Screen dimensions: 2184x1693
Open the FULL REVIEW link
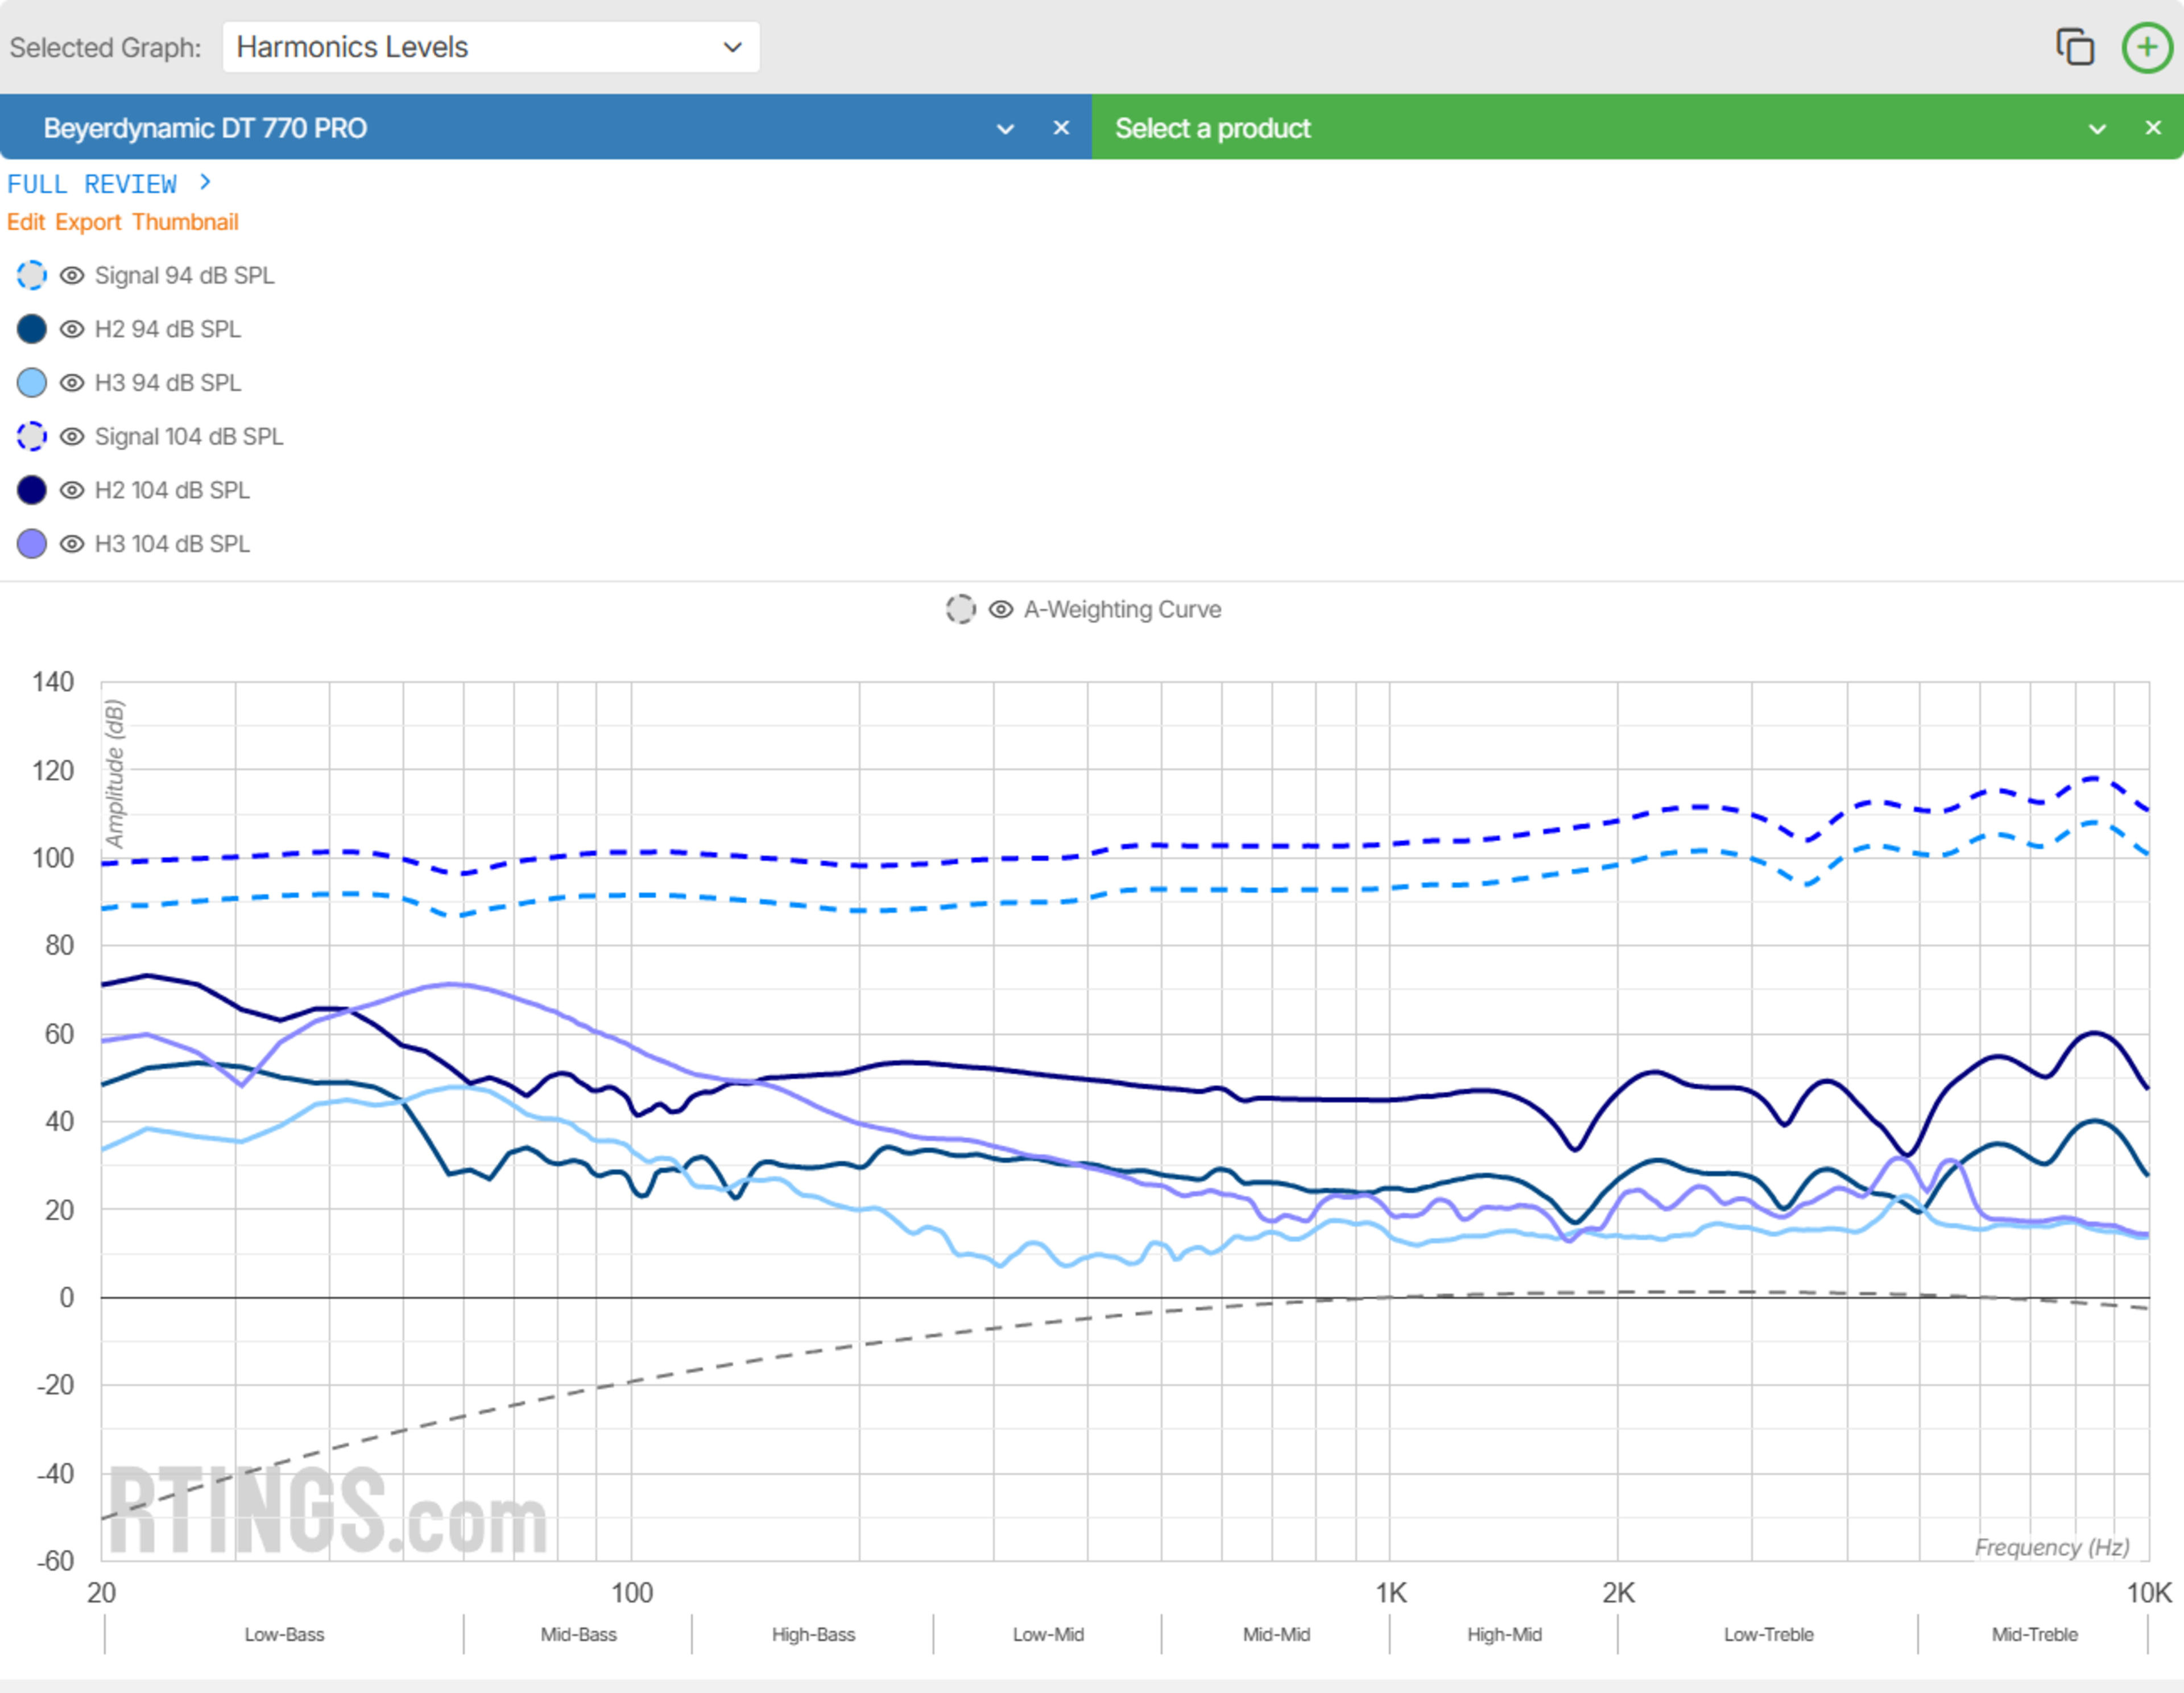[x=92, y=184]
